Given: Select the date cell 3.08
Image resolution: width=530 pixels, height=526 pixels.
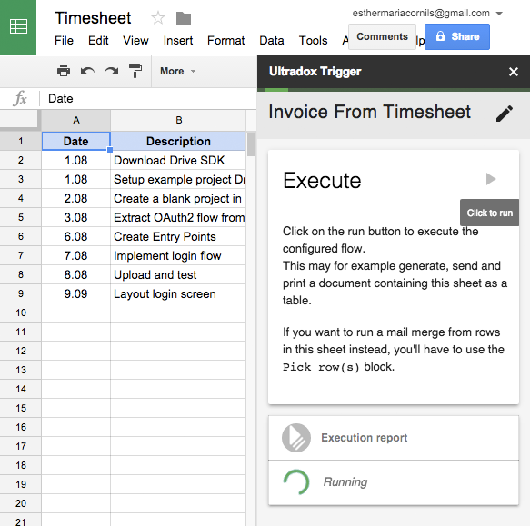Looking at the screenshot, I should click(76, 217).
